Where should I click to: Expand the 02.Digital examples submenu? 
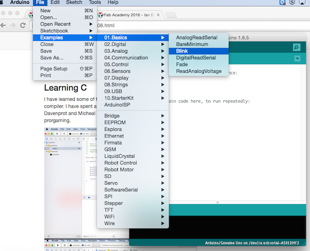133,44
